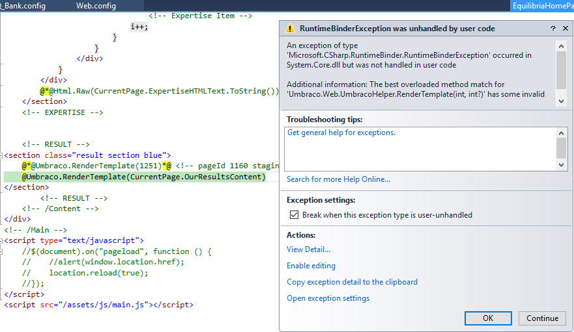The image size is (574, 332).
Task: Click scroll-down arrow of the exception message
Action: [561, 101]
